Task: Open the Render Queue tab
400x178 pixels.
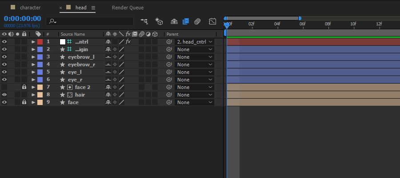Action: pos(128,8)
